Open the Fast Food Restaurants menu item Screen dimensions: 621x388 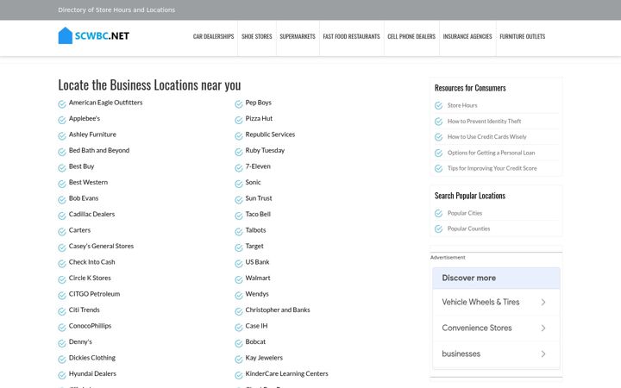tap(351, 36)
